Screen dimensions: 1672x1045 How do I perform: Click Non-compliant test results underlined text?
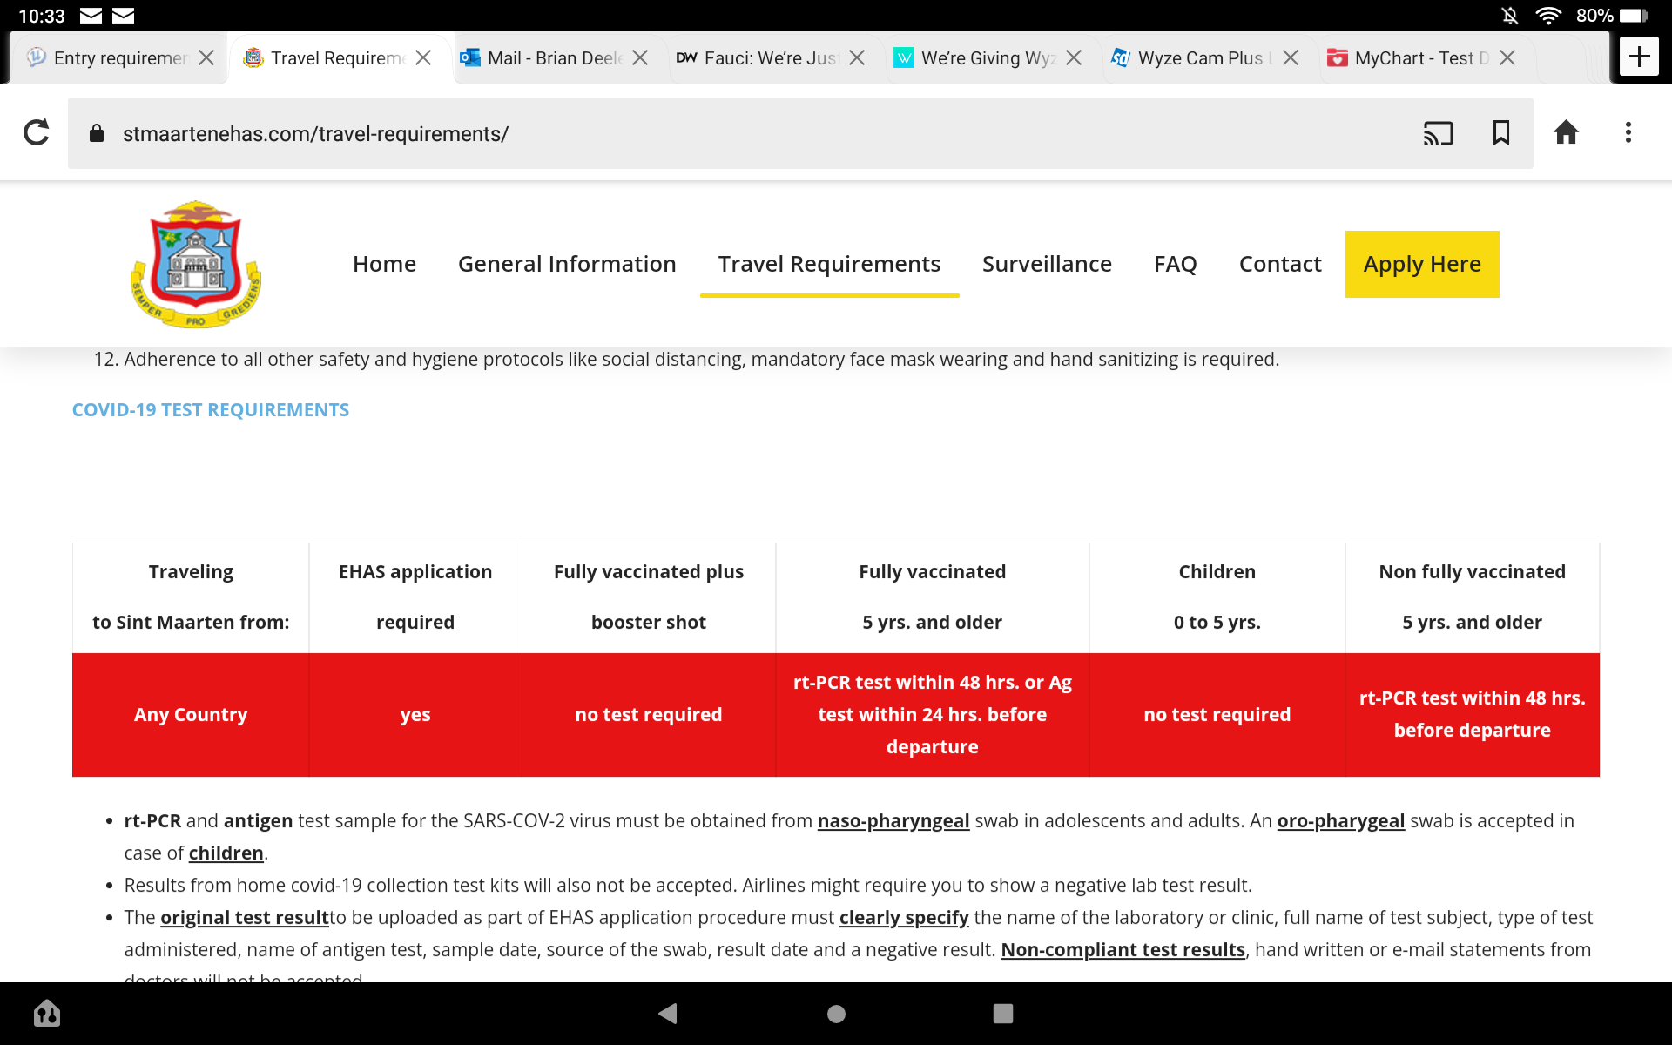click(x=1123, y=950)
